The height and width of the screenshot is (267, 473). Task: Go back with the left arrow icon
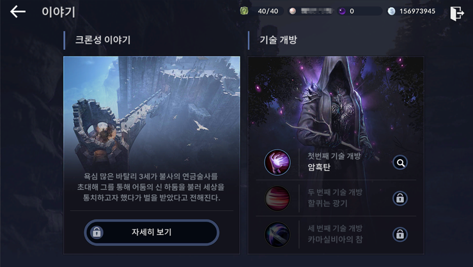[x=18, y=11]
